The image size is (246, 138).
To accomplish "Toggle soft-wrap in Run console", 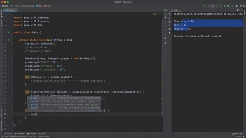I will [170, 21].
